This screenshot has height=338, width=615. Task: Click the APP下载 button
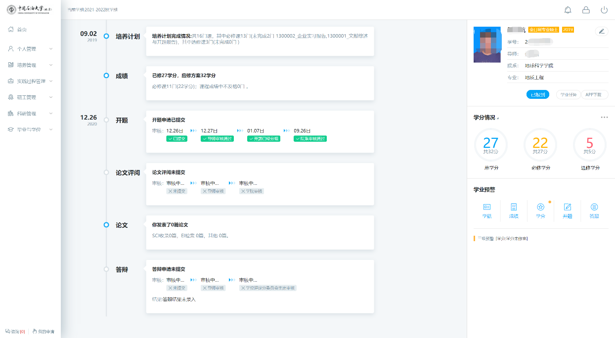pyautogui.click(x=594, y=95)
